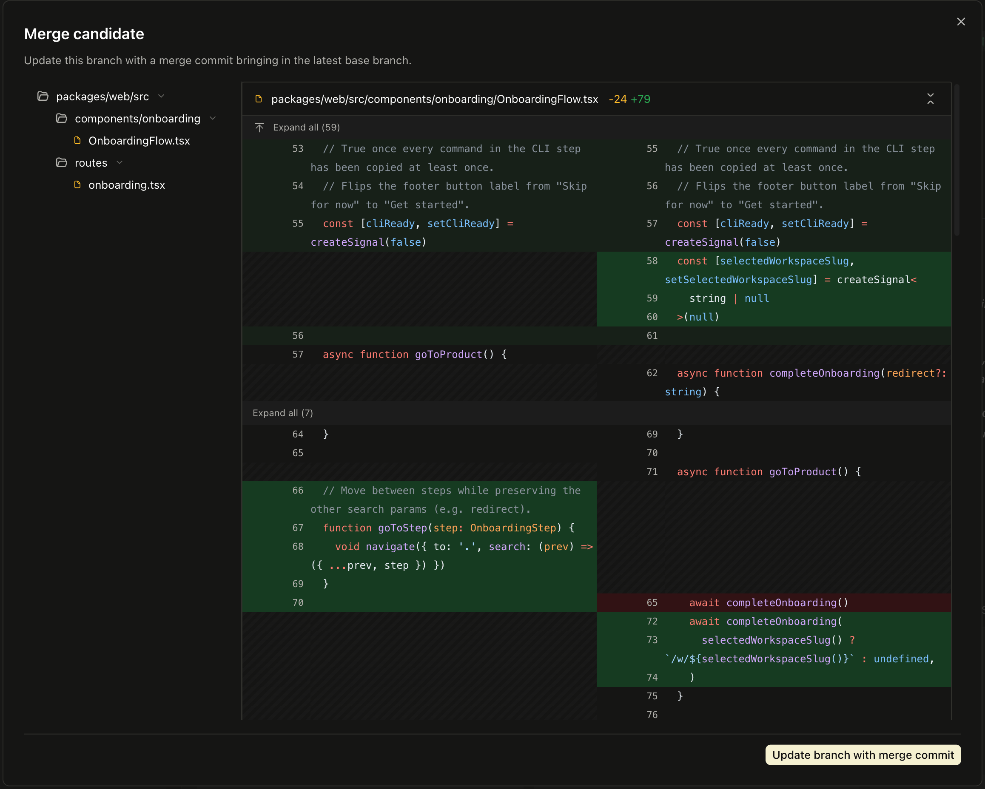The height and width of the screenshot is (789, 985).
Task: Collapse the packages/web/src folder chevron
Action: click(161, 96)
